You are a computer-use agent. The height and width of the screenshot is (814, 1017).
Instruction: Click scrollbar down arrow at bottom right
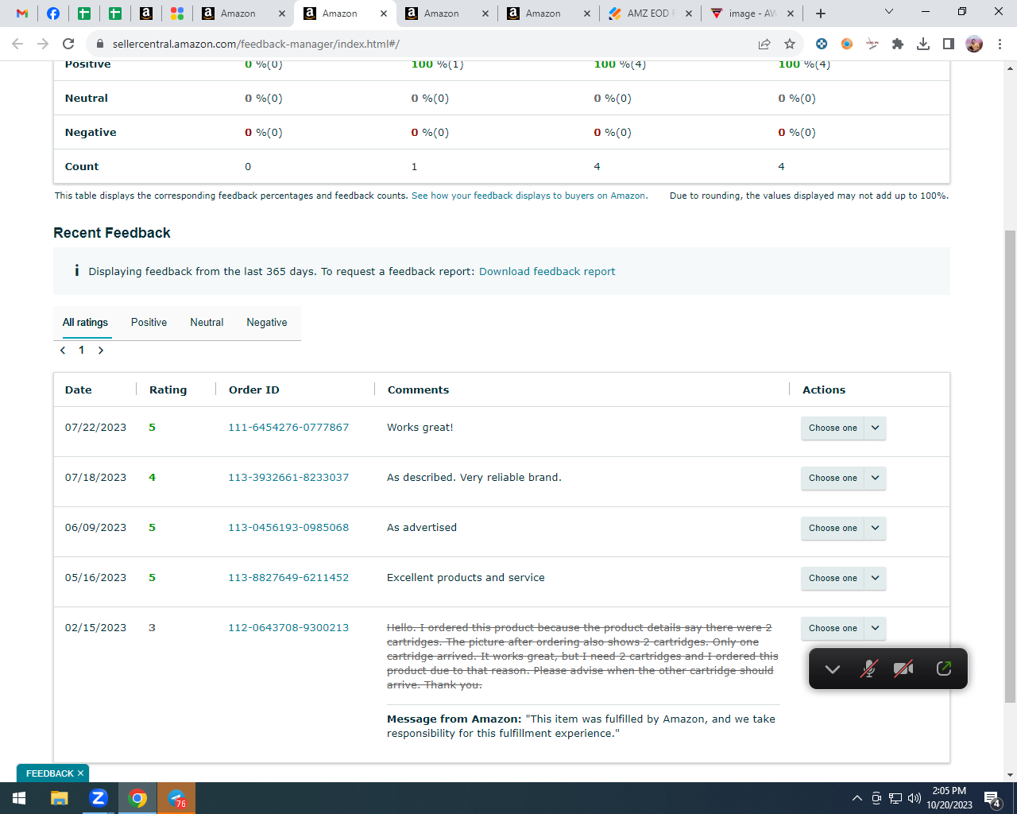pyautogui.click(x=1010, y=775)
